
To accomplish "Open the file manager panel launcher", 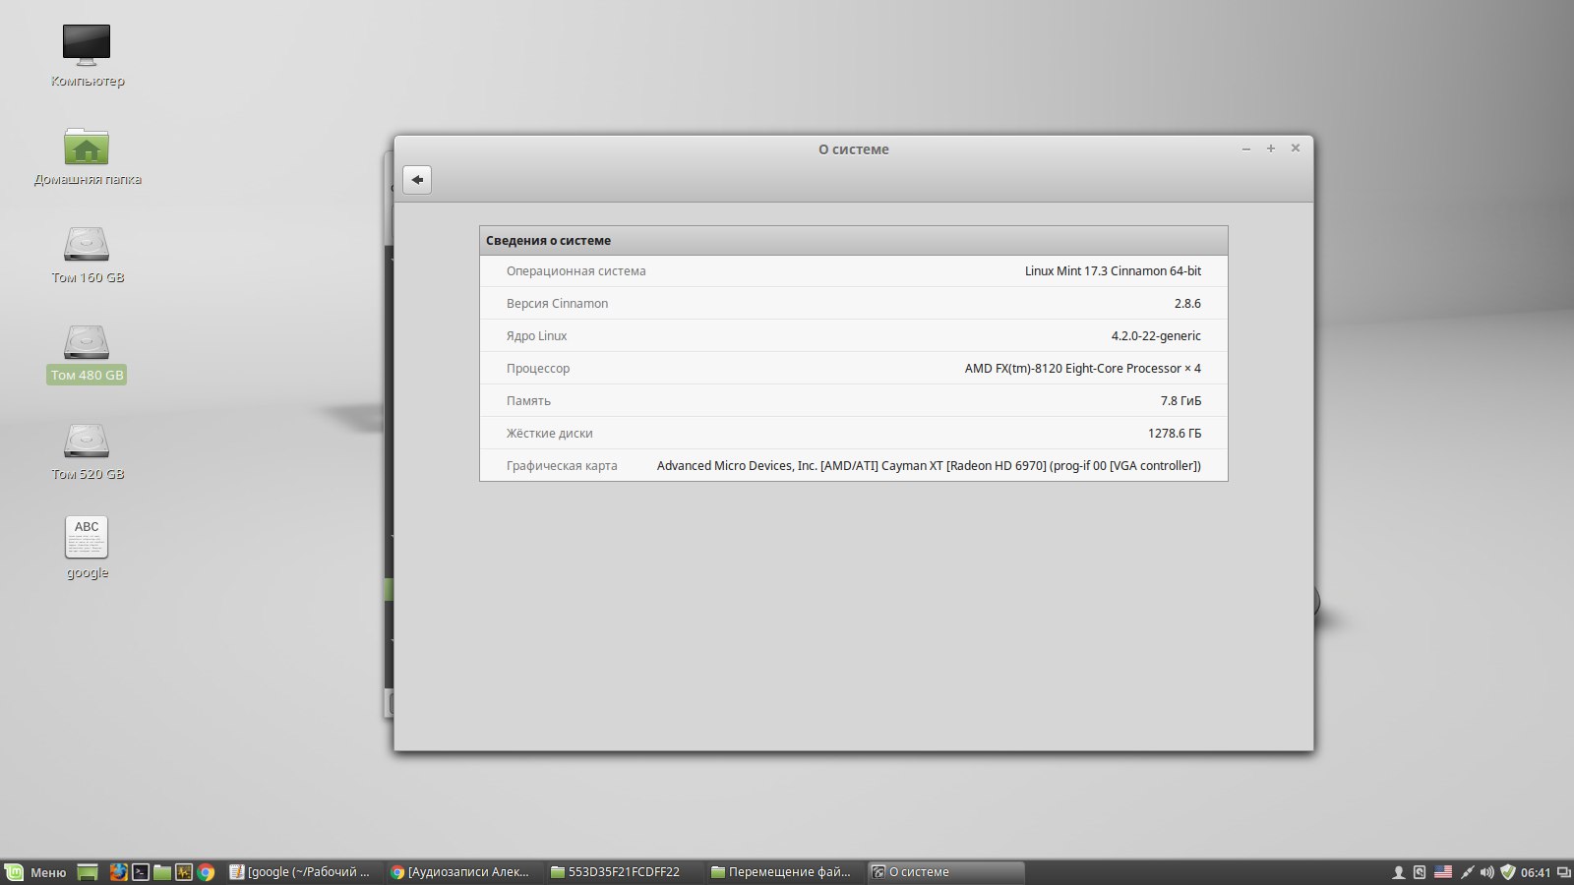I will (162, 872).
